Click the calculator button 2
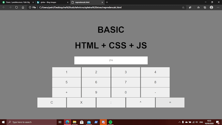The width and height of the screenshot is (222, 125). pyautogui.click(x=96, y=72)
